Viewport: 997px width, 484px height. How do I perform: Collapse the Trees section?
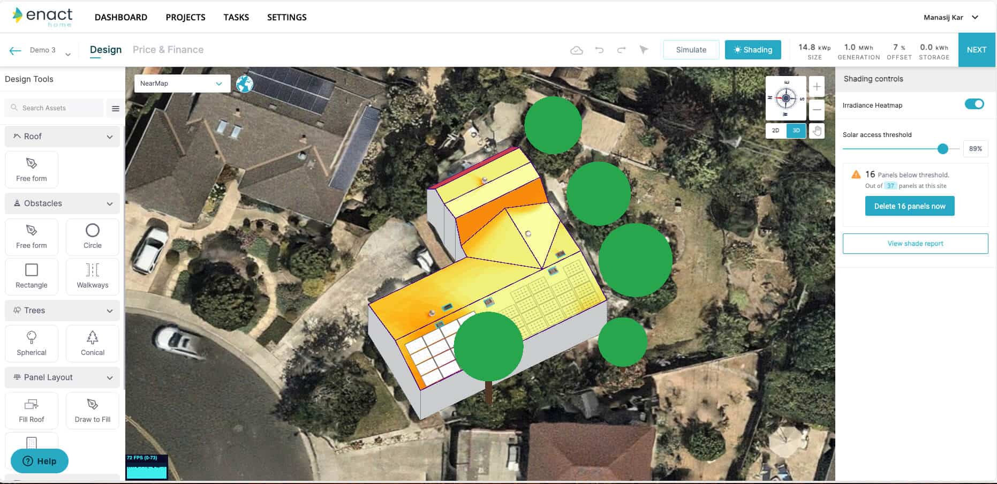click(x=109, y=311)
